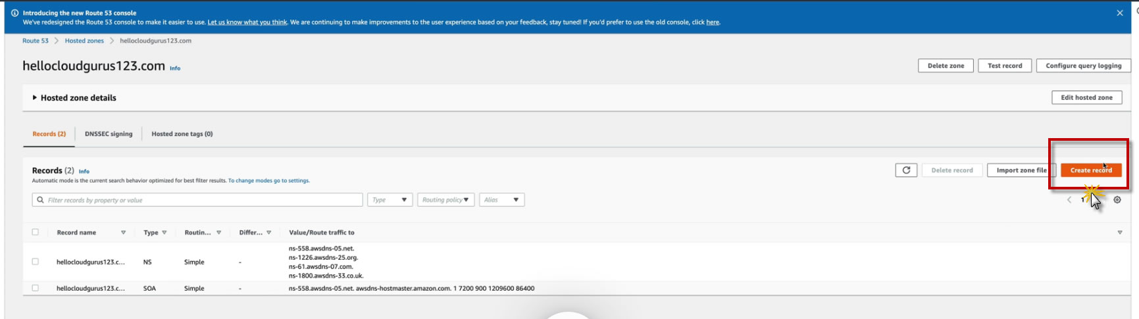The width and height of the screenshot is (1139, 319).
Task: Click the disabled Delete record button
Action: [952, 170]
